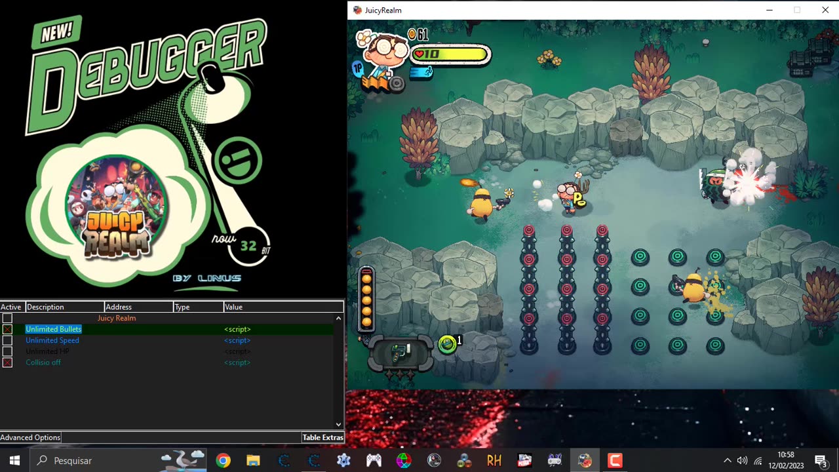Viewport: 839px width, 472px height.
Task: Select the Unlimited Bullets description text
Action: (x=54, y=329)
